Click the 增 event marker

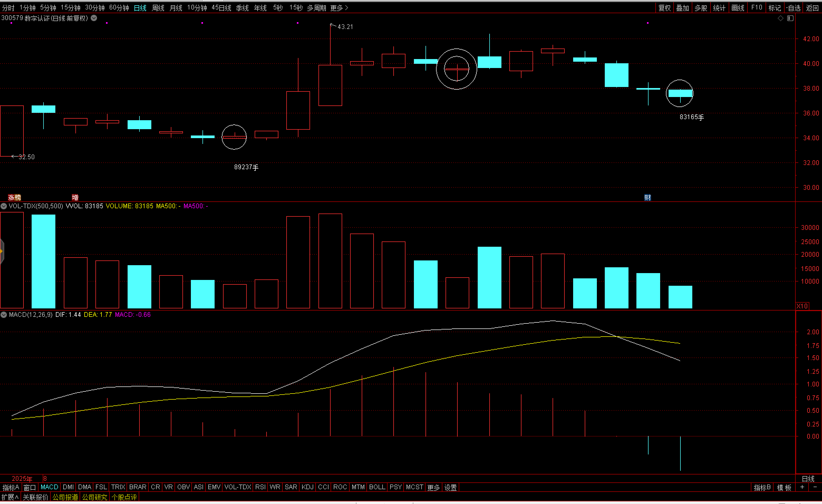tap(75, 197)
